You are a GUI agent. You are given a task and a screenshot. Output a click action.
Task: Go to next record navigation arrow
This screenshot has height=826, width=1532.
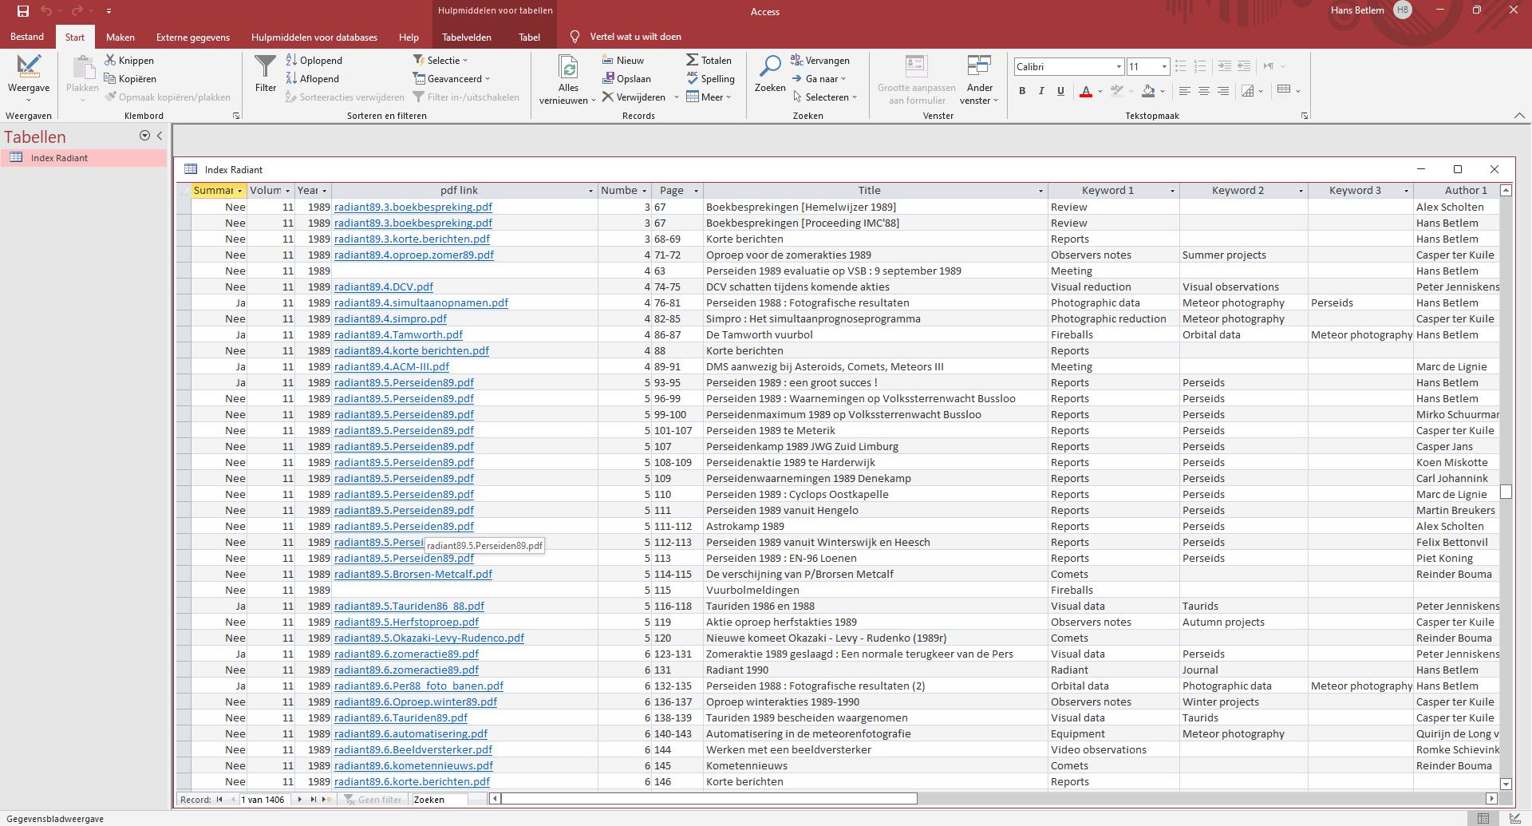pos(300,799)
